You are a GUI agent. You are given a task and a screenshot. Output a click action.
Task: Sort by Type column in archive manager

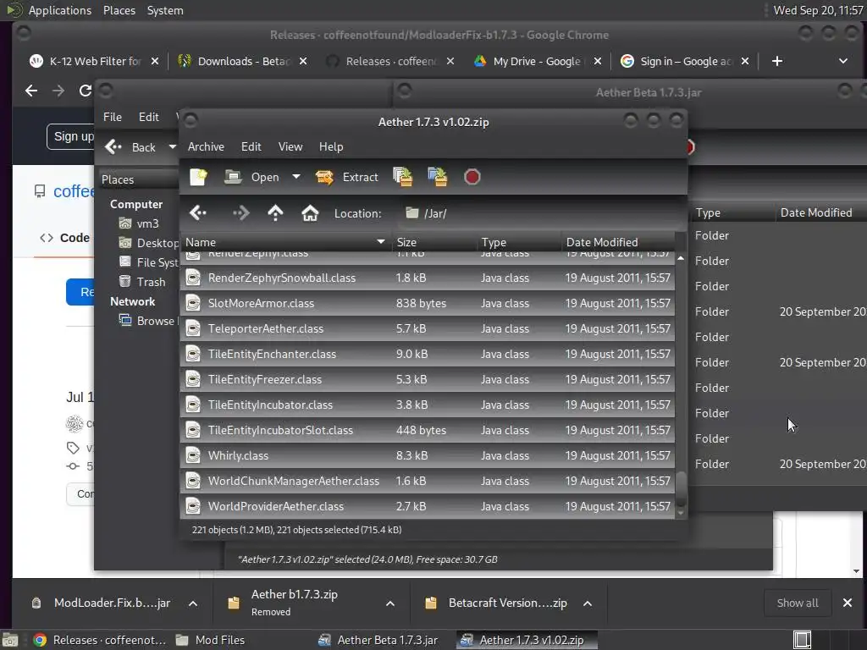tap(518, 242)
